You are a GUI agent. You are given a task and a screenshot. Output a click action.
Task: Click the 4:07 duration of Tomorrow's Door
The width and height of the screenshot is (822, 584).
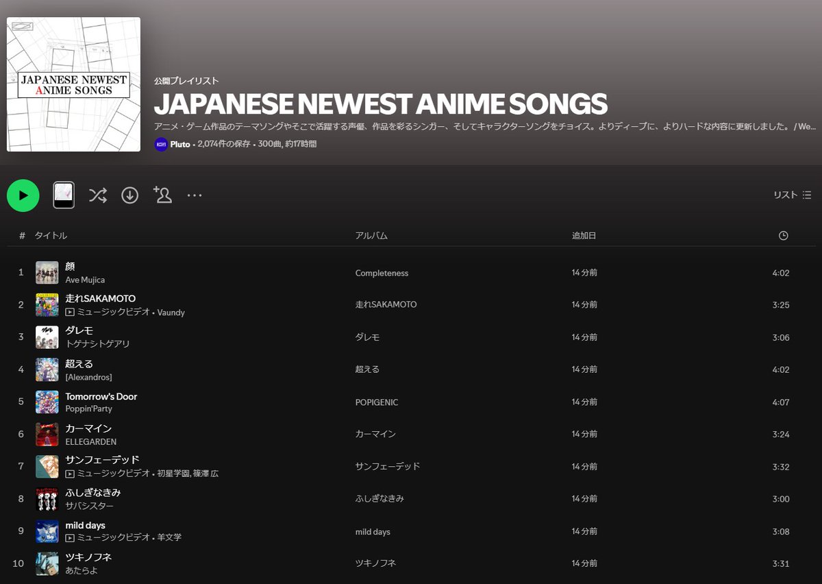[781, 402]
